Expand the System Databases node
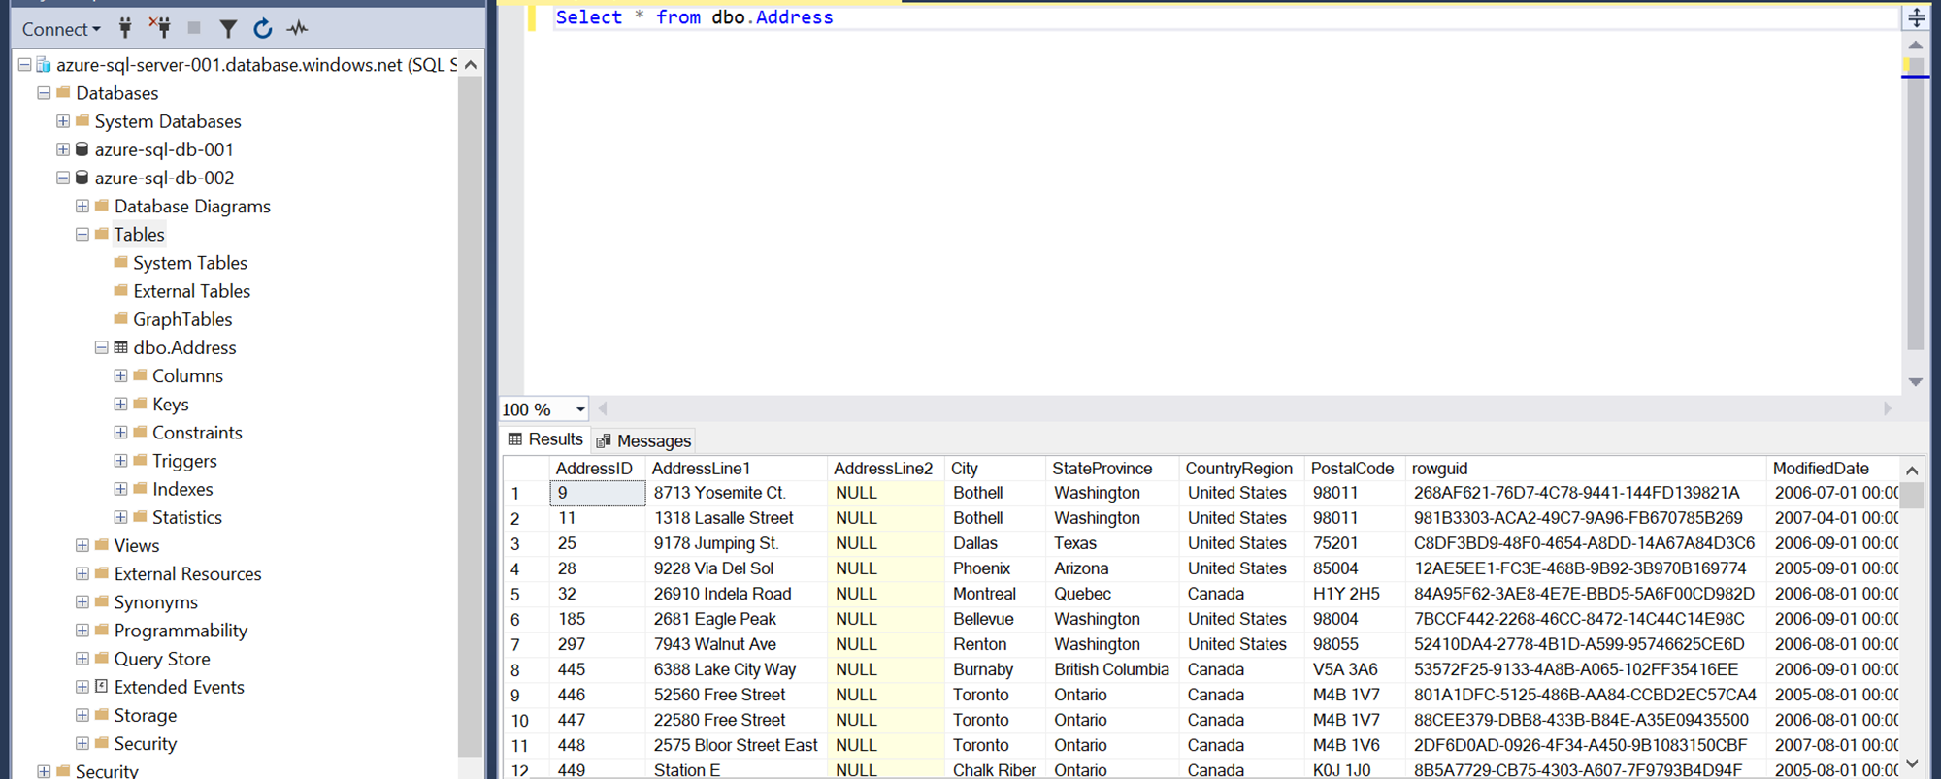Screen dimensions: 1941x779 (63, 121)
